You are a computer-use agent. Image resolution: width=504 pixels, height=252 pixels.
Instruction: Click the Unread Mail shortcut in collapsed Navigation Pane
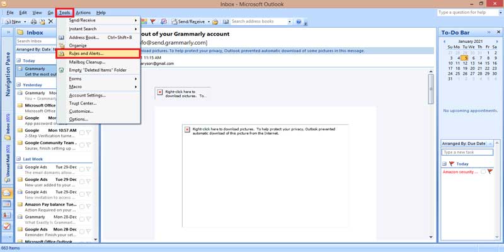point(8,164)
